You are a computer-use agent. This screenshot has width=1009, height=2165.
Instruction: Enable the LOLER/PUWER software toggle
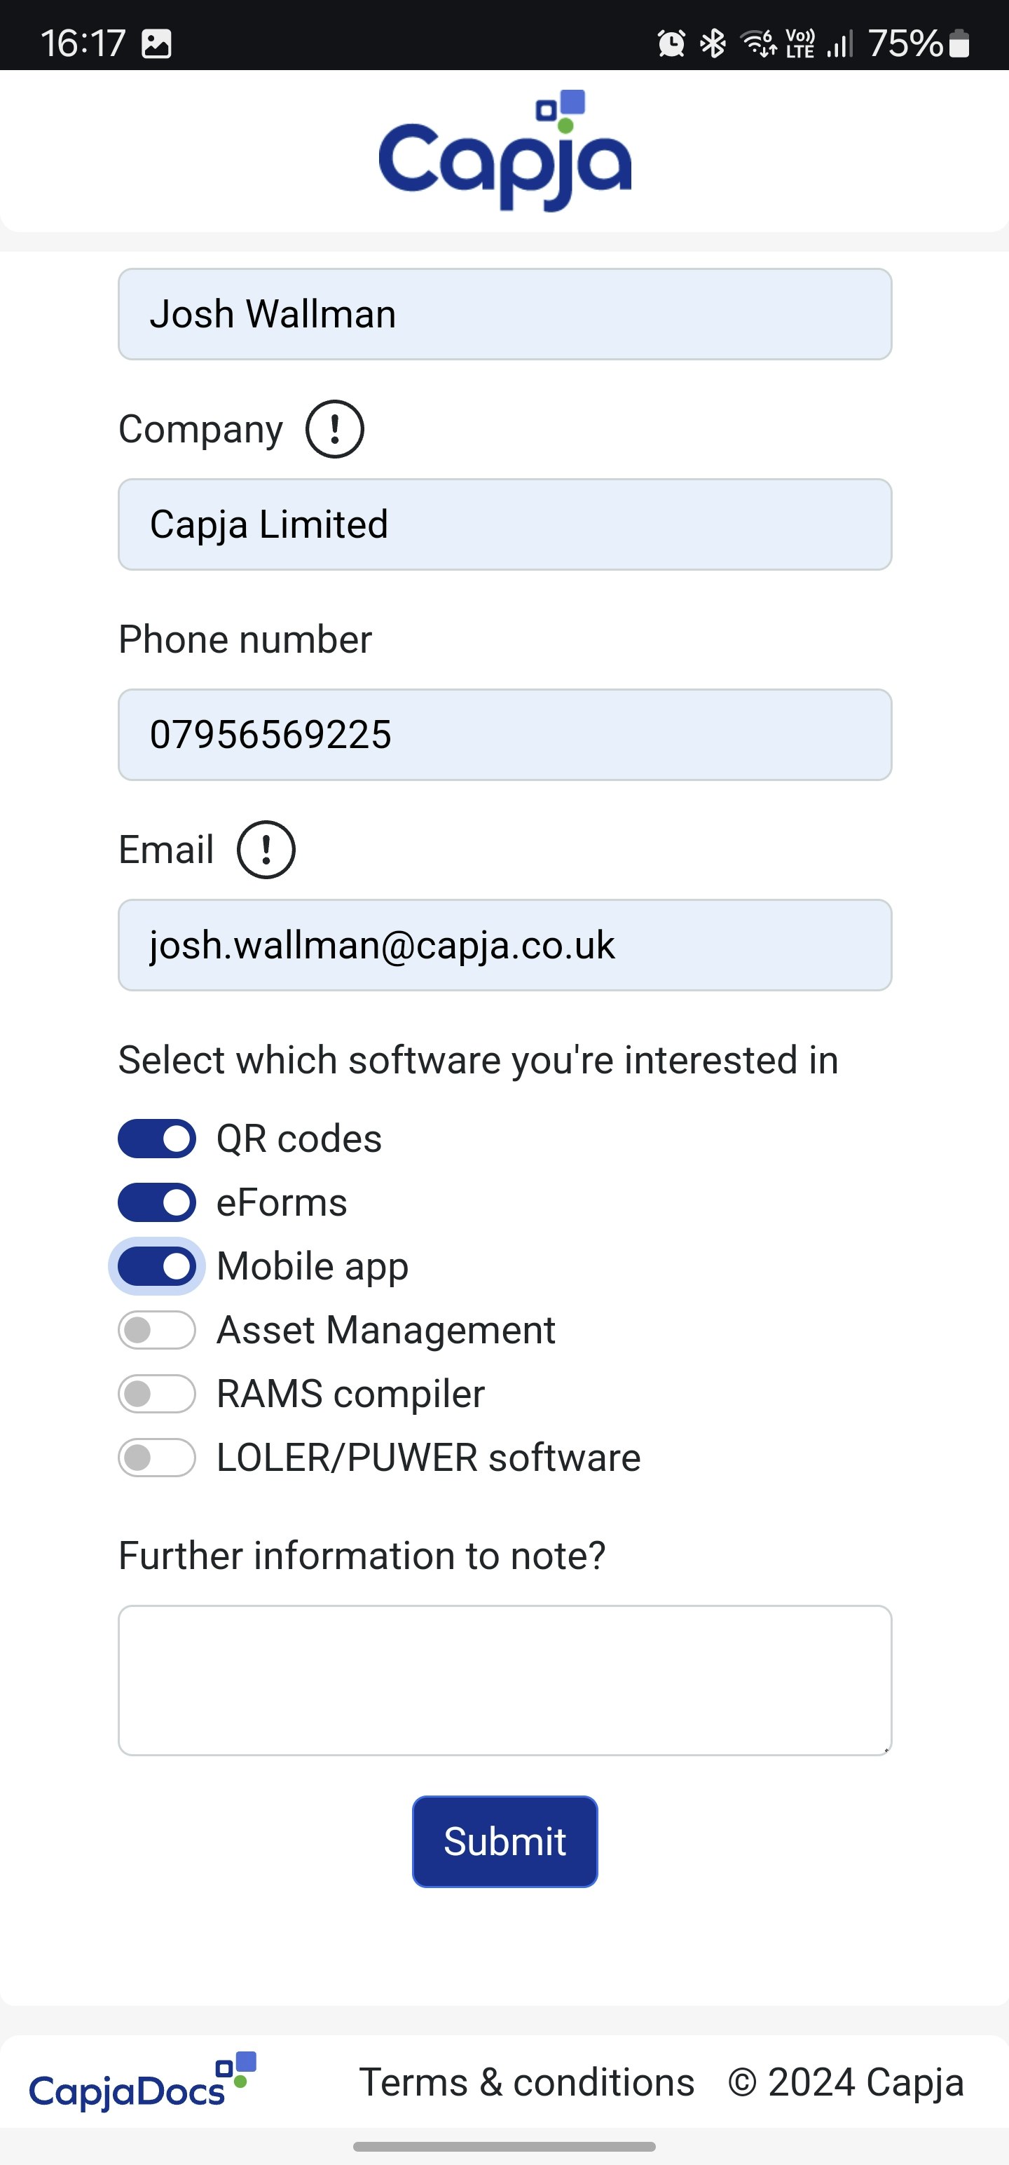point(157,1458)
